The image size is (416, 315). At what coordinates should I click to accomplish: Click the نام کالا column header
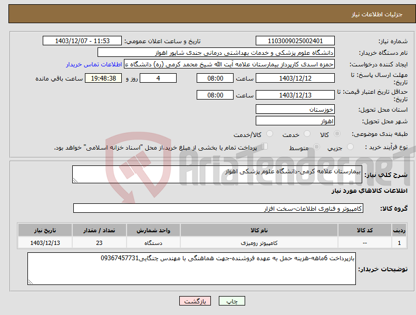(x=259, y=230)
